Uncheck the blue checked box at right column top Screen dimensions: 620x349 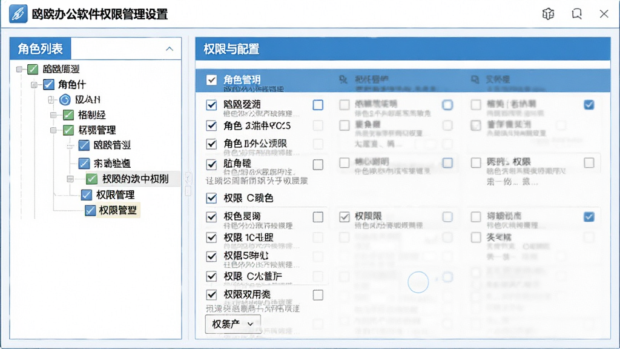pyautogui.click(x=589, y=104)
